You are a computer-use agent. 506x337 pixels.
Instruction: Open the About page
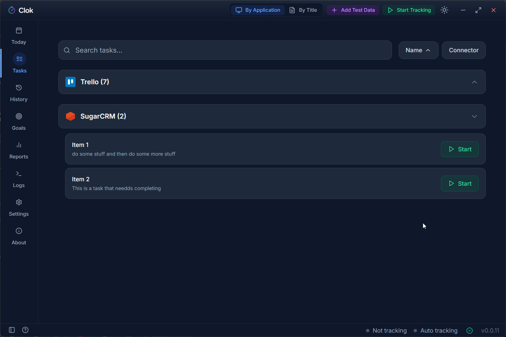coord(19,237)
